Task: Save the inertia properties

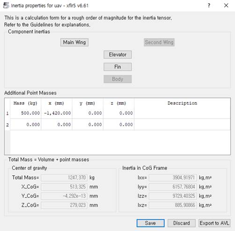Action: click(x=150, y=223)
